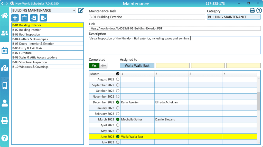Image resolution: width=263 pixels, height=147 pixels.
Task: Mark May 2023 as completed
Action: (118, 131)
